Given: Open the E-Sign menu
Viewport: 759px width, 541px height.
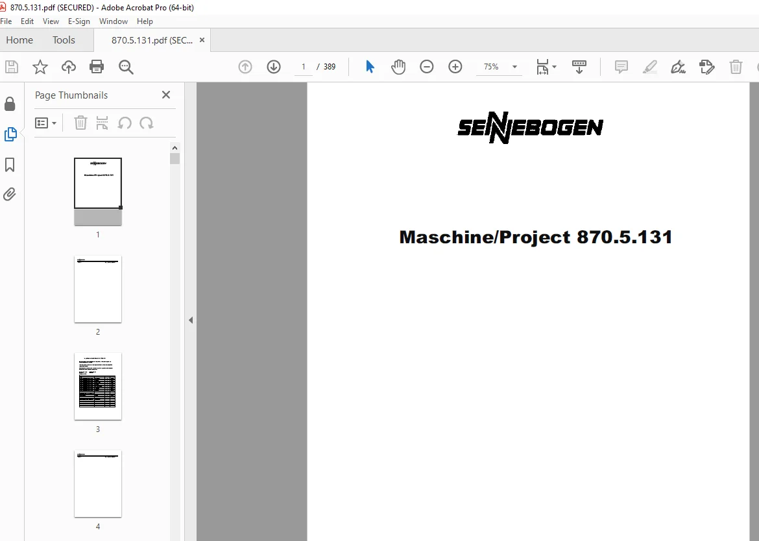Looking at the screenshot, I should 79,21.
